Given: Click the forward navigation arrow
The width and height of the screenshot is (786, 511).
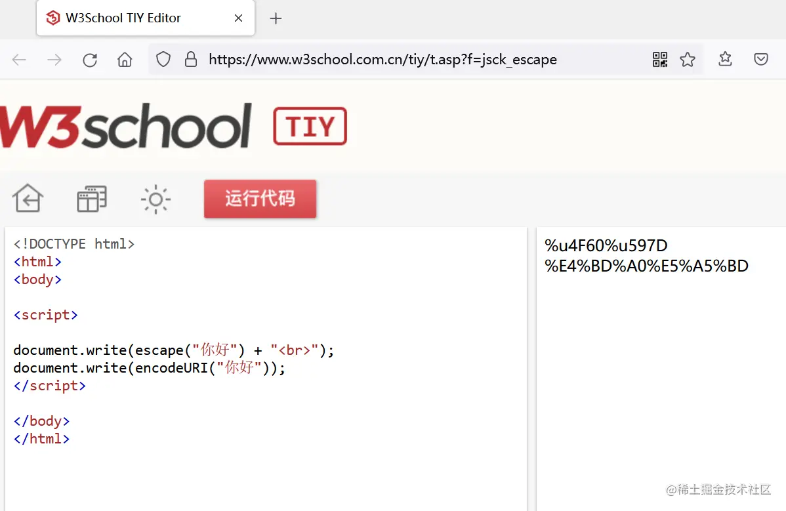Looking at the screenshot, I should click(x=54, y=59).
